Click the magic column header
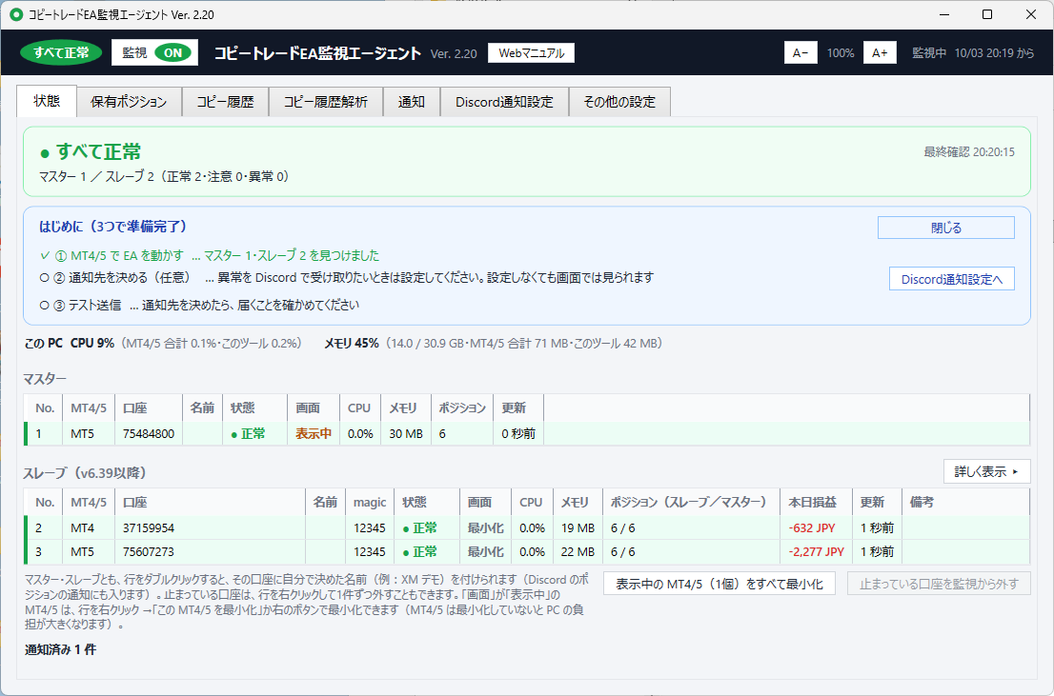This screenshot has width=1054, height=696. 370,502
